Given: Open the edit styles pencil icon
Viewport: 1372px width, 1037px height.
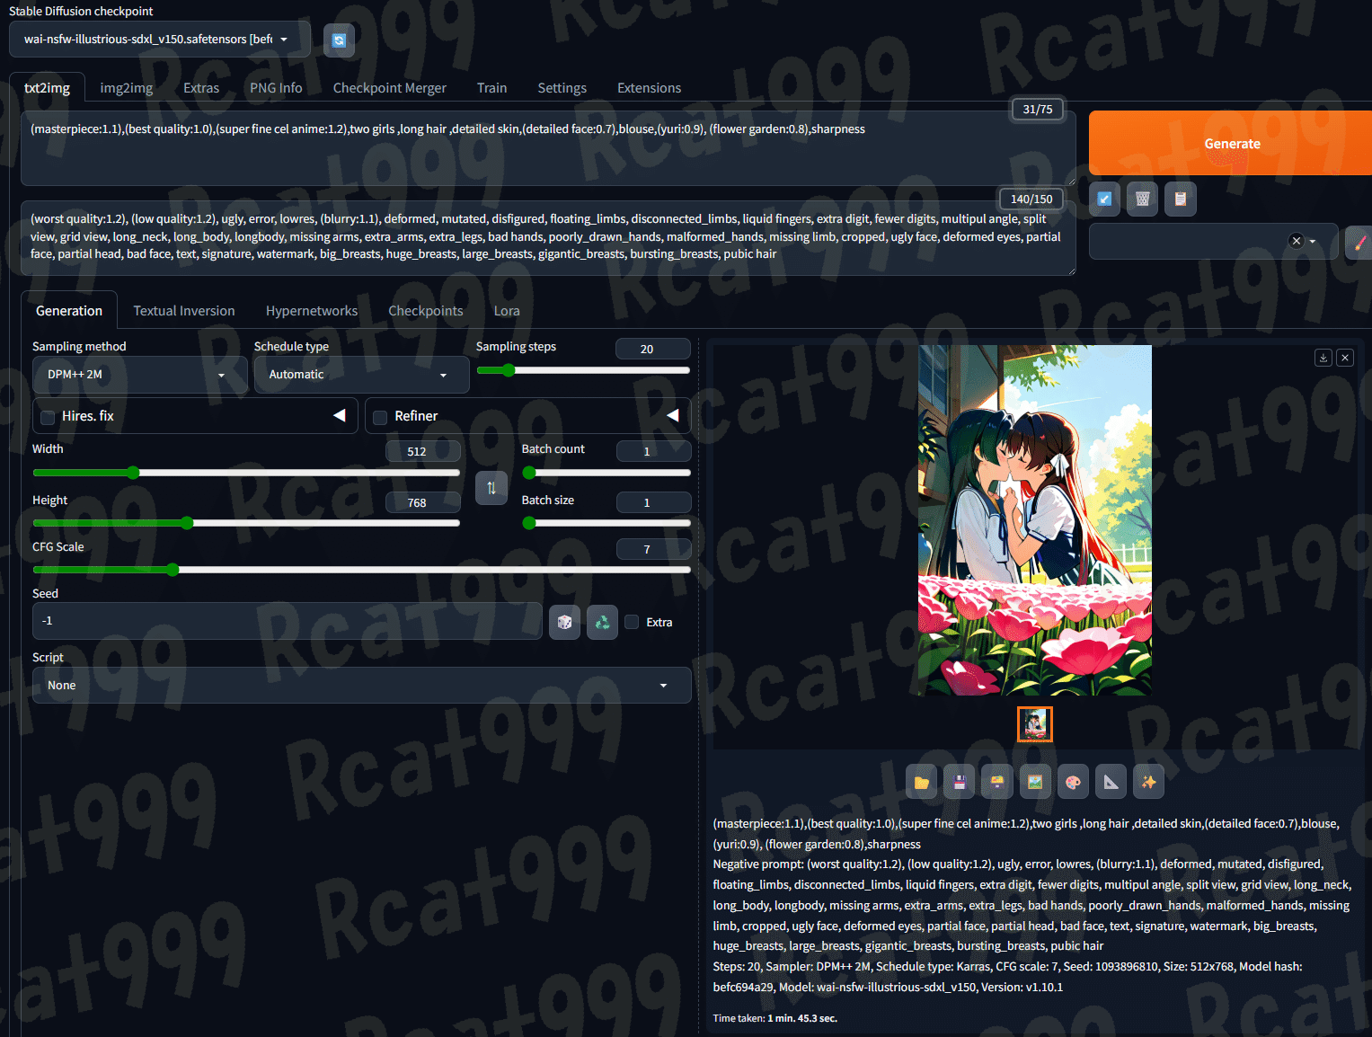Looking at the screenshot, I should click(1359, 242).
